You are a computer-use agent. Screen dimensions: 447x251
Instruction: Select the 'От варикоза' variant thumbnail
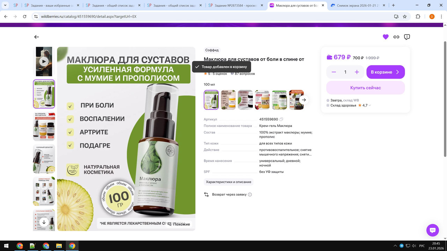click(x=296, y=100)
